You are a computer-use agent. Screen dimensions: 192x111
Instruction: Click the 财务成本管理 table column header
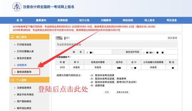point(98,62)
